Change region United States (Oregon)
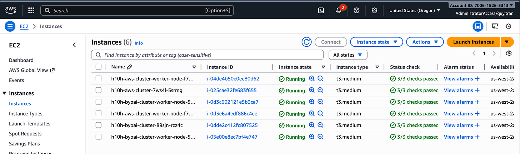The height and width of the screenshot is (154, 520). coord(415,11)
